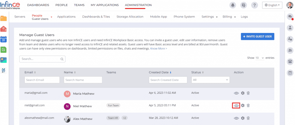Open the Status filter dropdown showing All
This screenshot has height=125, width=295.
click(x=210, y=80)
